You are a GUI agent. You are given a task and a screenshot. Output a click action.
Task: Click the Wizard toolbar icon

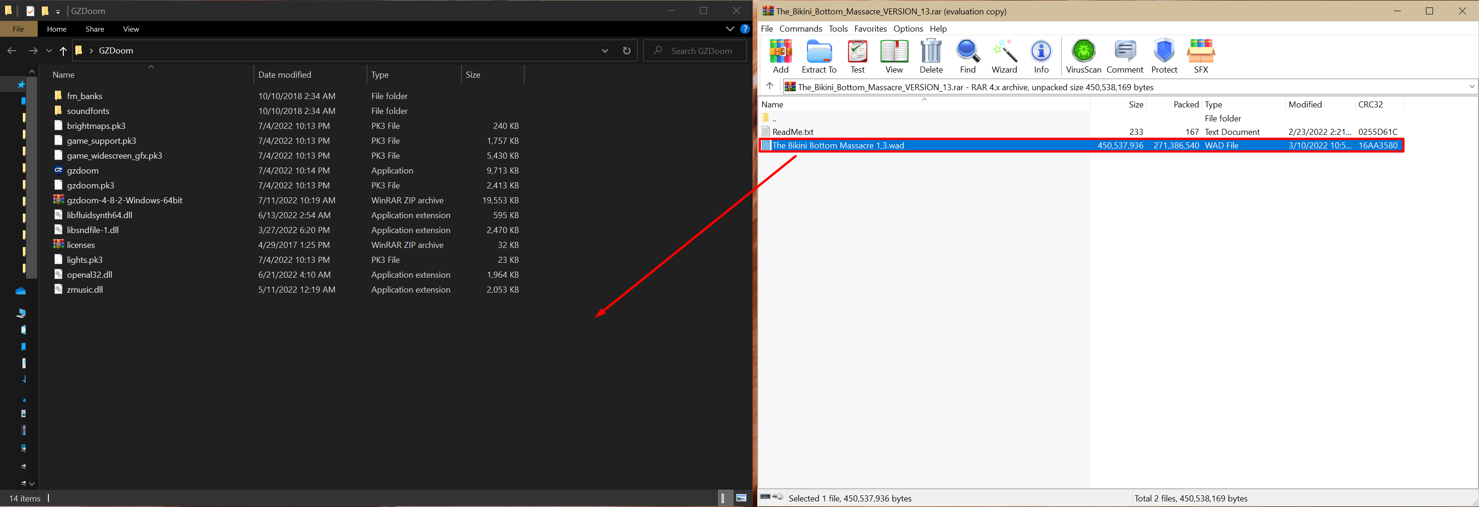(x=1004, y=56)
